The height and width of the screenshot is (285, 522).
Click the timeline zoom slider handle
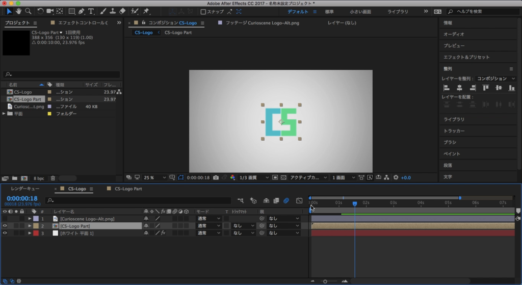pyautogui.click(x=325, y=281)
